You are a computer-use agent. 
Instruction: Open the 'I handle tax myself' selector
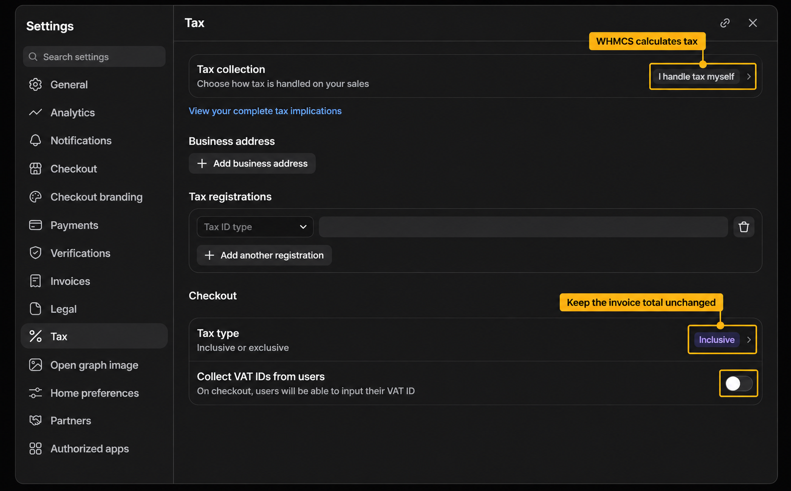pos(703,77)
